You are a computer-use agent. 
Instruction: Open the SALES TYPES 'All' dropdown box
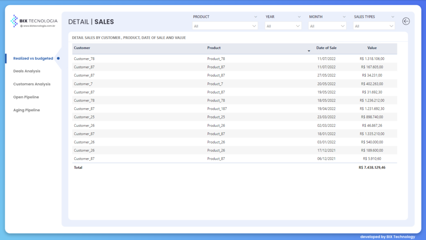click(374, 26)
